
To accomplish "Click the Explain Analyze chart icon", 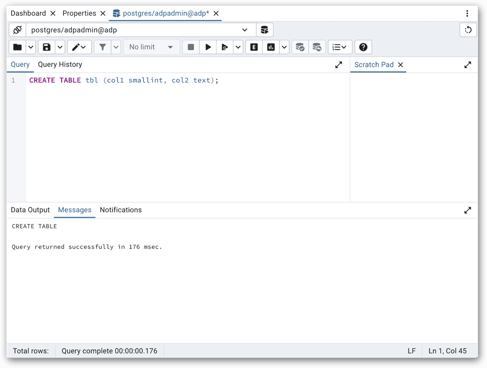I will tap(271, 47).
